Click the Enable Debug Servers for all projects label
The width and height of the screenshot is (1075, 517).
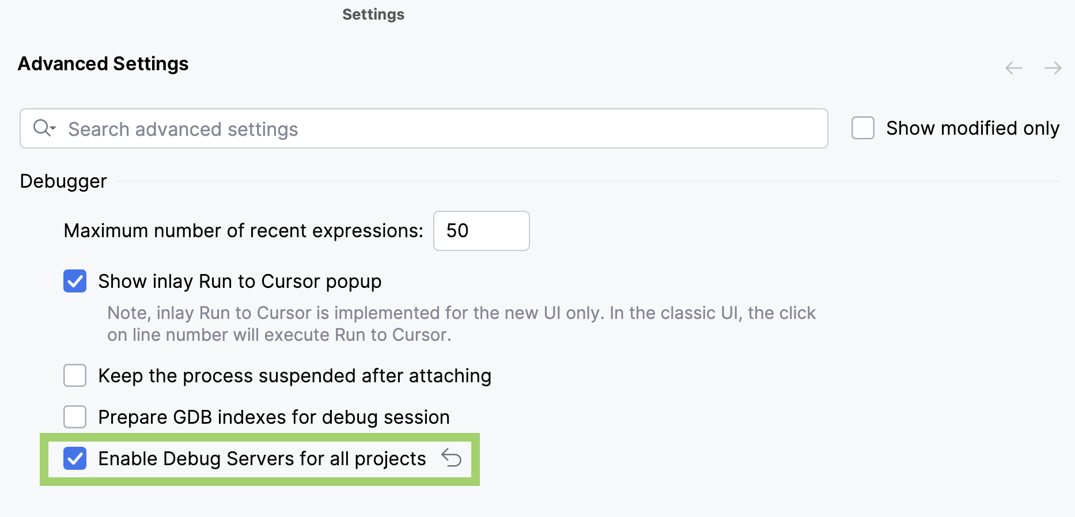click(262, 458)
